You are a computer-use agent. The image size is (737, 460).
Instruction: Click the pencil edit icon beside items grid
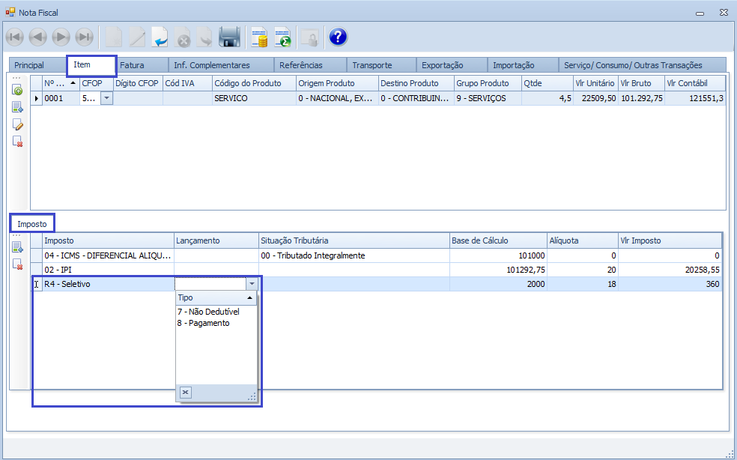coord(17,124)
